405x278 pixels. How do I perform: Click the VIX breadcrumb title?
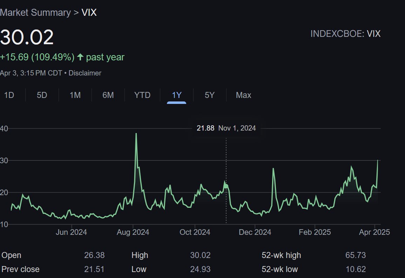click(89, 12)
